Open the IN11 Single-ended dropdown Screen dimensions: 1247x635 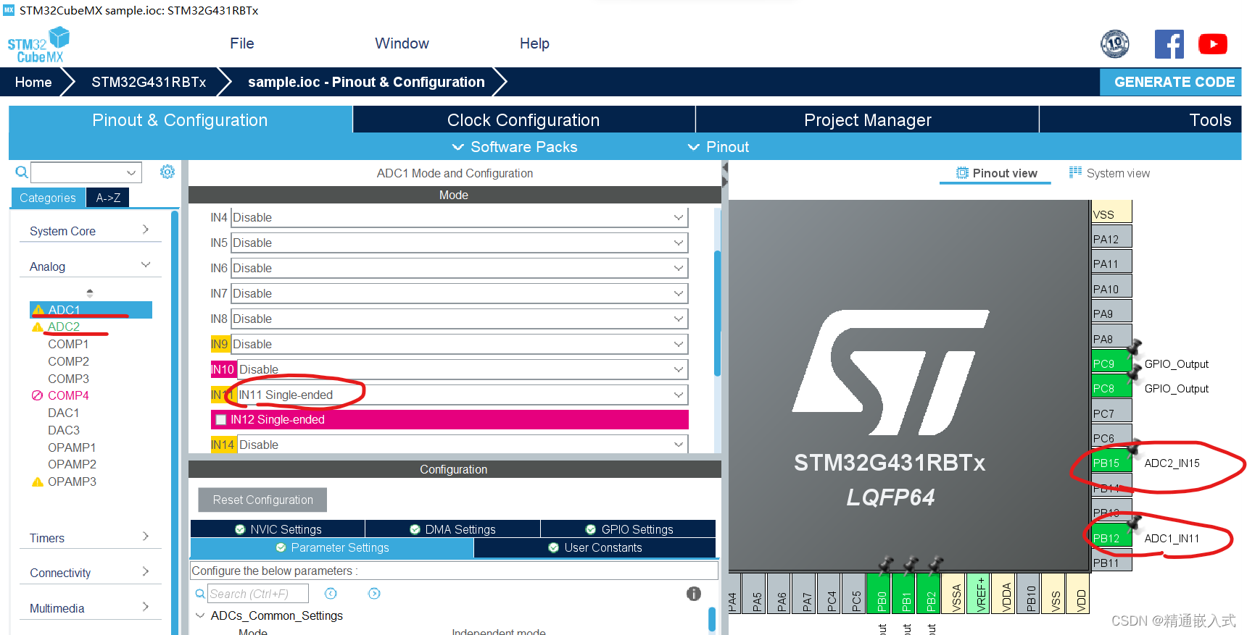[x=463, y=395]
